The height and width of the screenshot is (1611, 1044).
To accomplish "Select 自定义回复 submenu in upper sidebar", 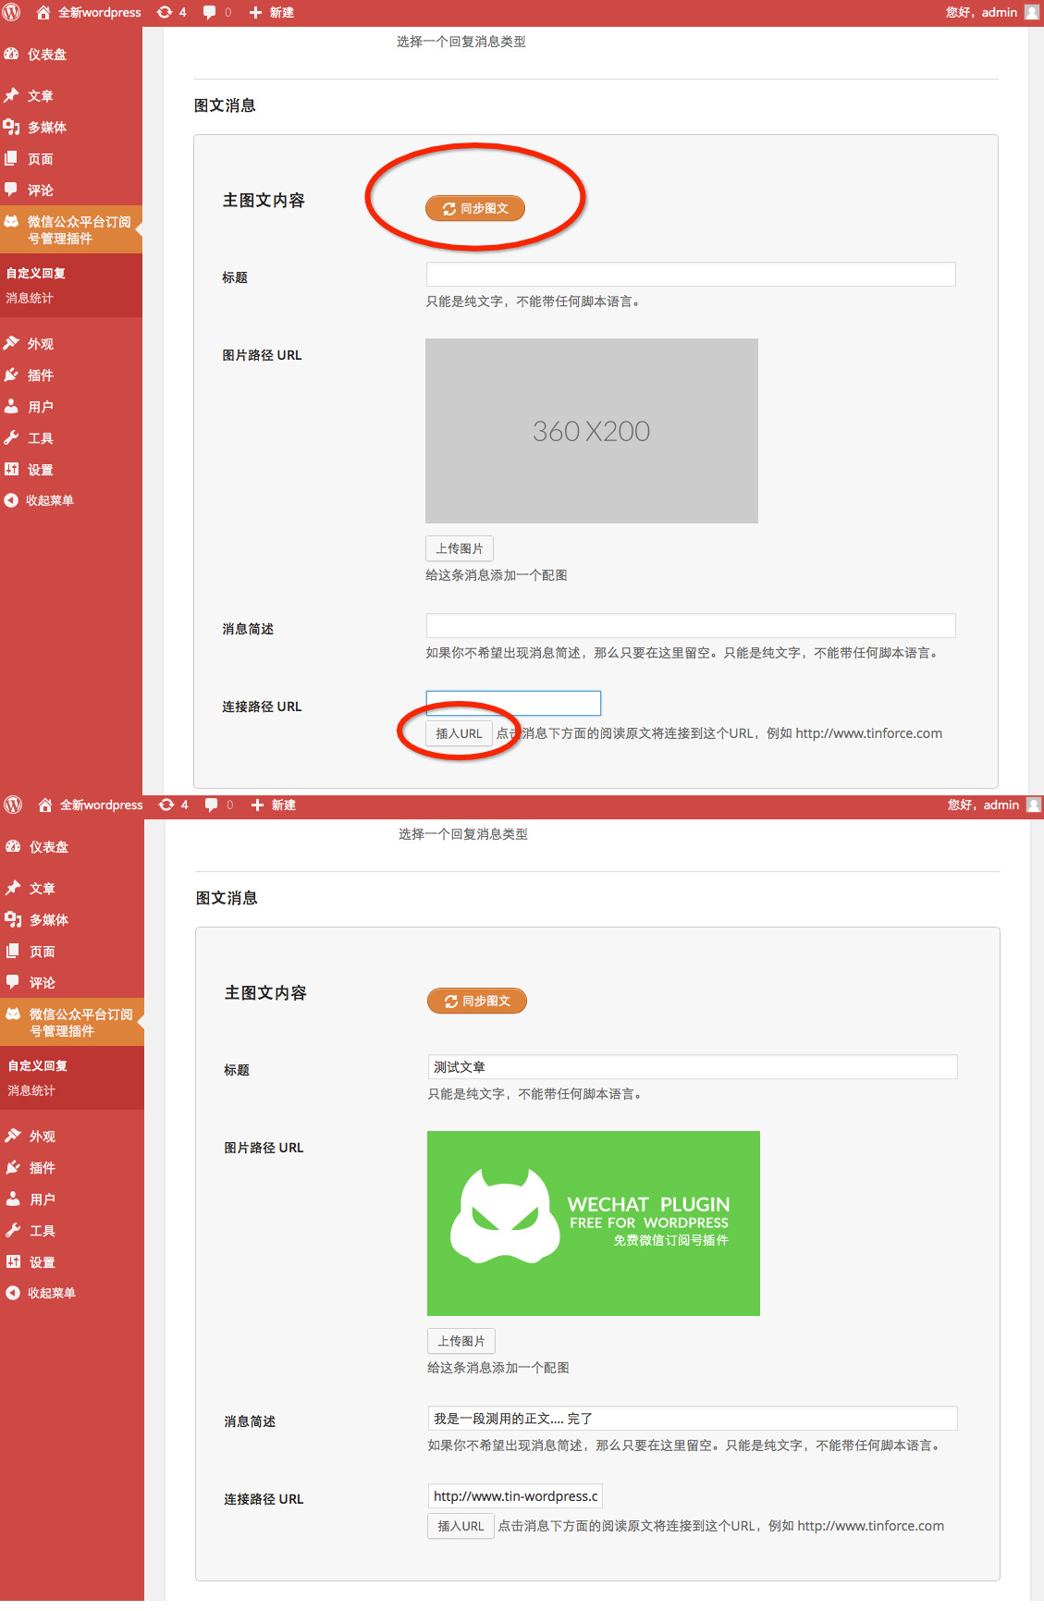I will coord(36,274).
